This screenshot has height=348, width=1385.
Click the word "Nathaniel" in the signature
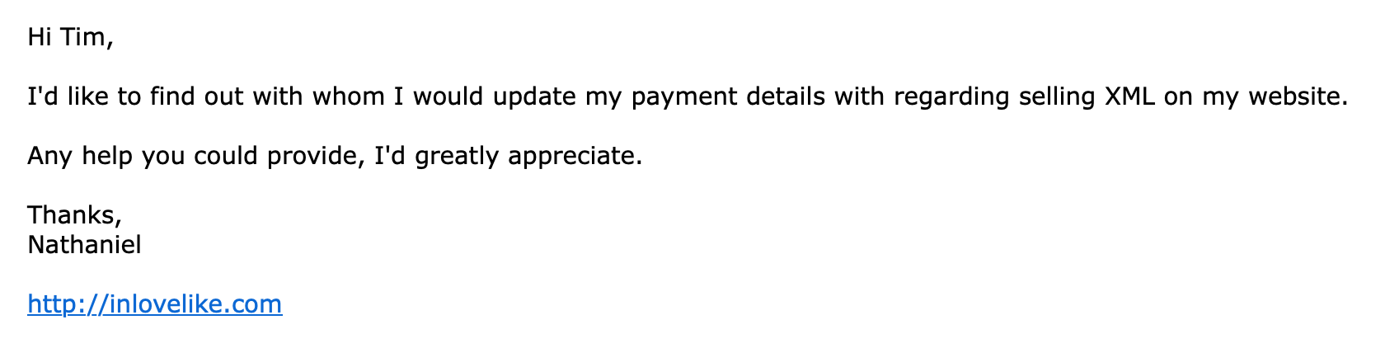point(84,245)
